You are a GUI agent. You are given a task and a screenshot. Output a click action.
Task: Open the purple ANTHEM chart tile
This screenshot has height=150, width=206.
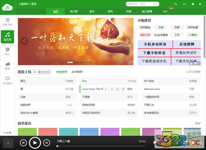click(110, 132)
